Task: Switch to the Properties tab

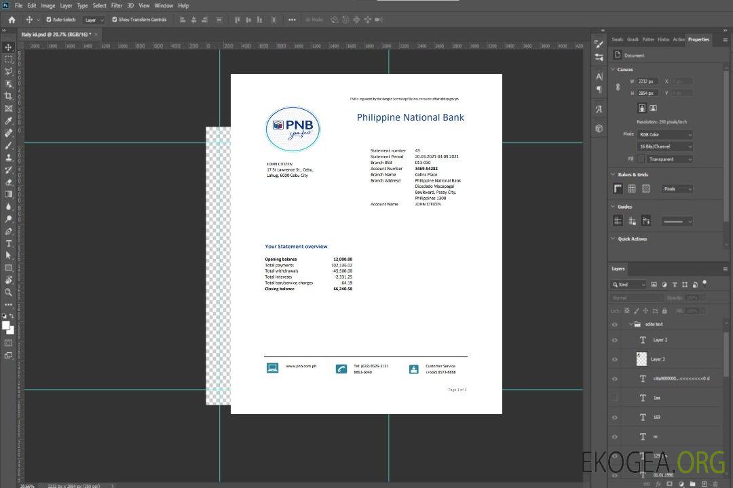Action: [x=698, y=40]
